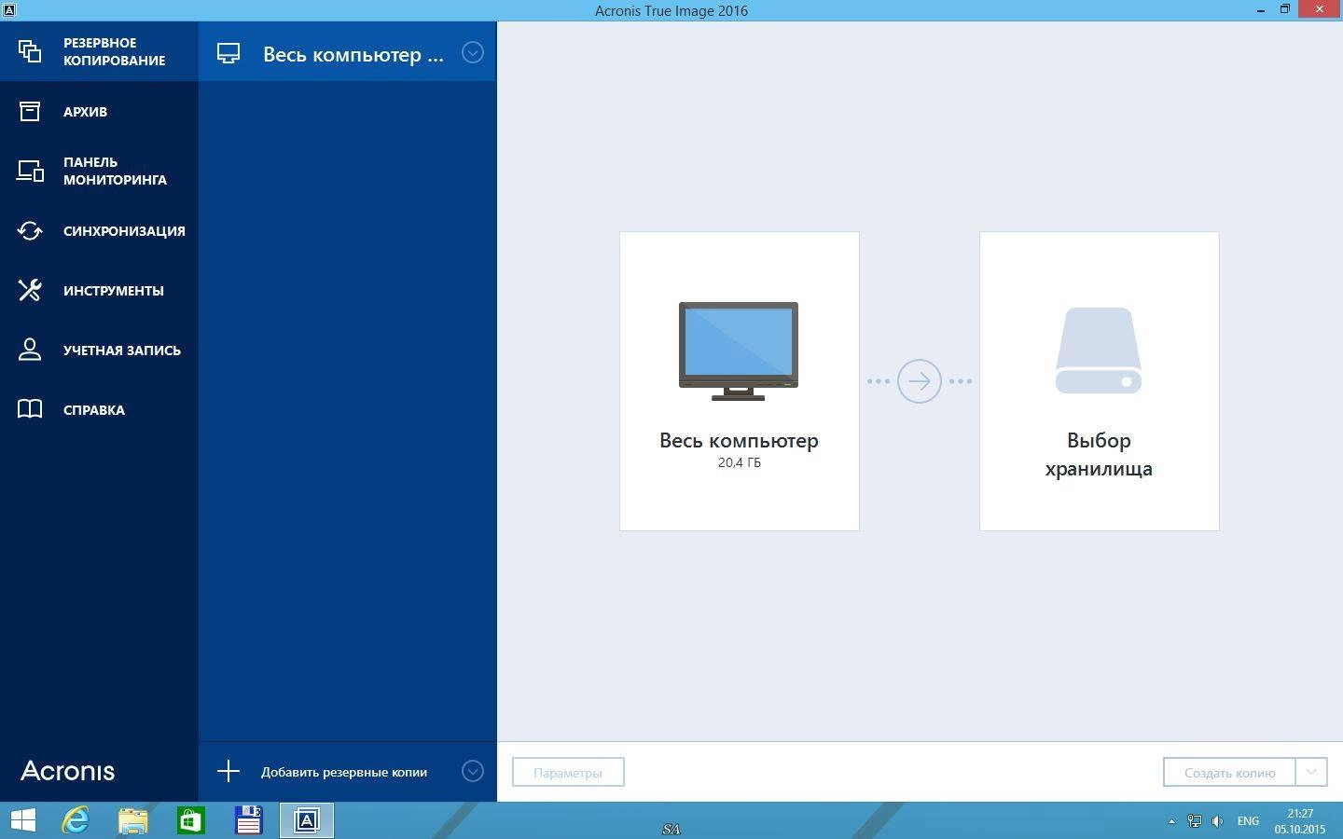Go to the Архив section
This screenshot has height=839, width=1343.
[x=99, y=111]
